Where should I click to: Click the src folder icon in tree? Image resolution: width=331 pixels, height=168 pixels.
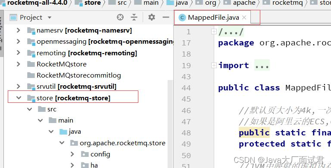click(42, 109)
